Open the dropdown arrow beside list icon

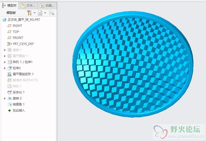coord(45,13)
